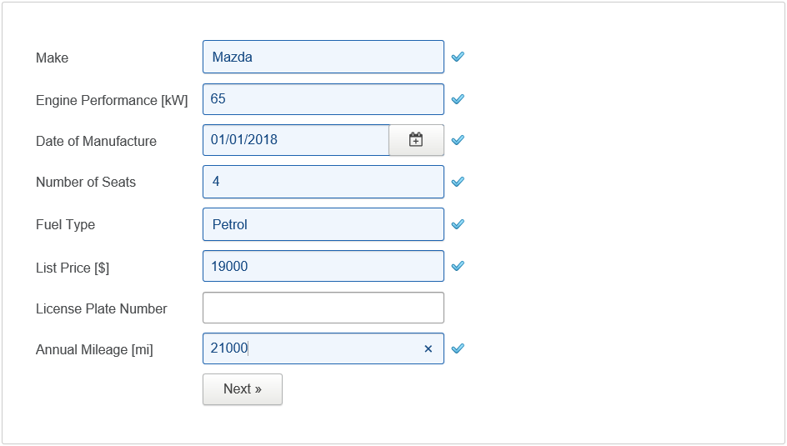The width and height of the screenshot is (787, 446).
Task: Click the License Plate Number label
Action: [102, 309]
